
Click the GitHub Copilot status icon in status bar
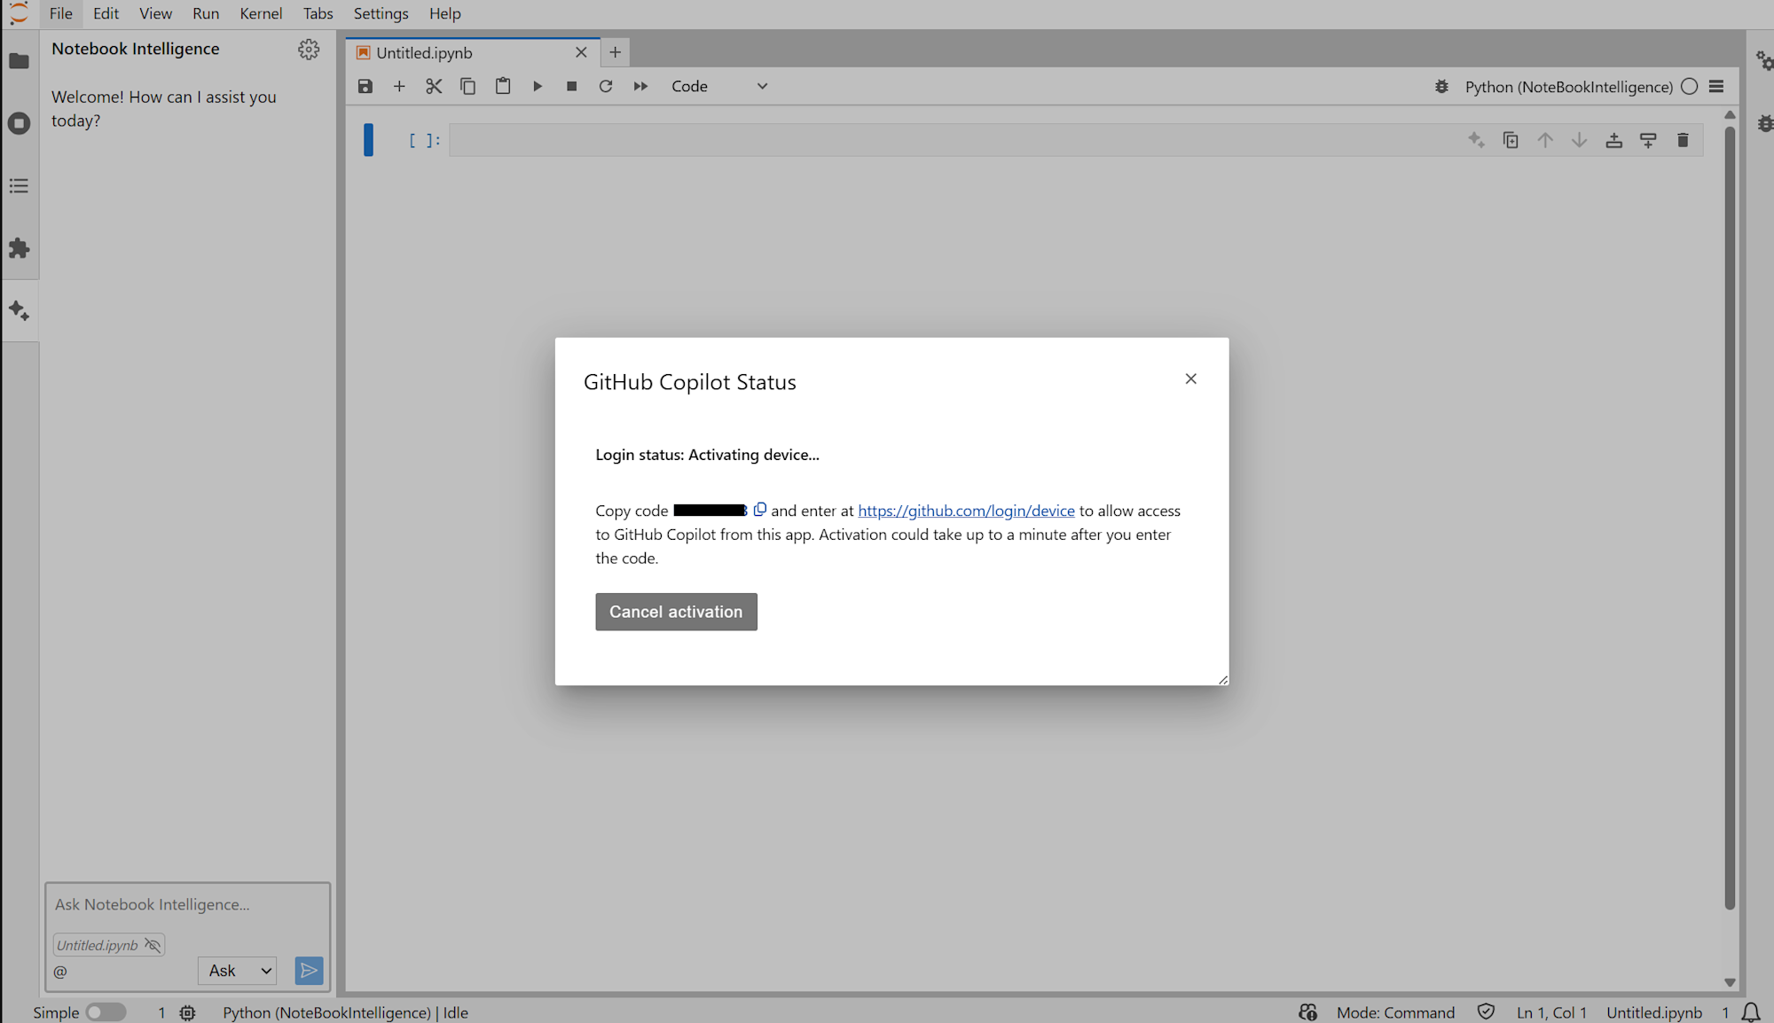pyautogui.click(x=1308, y=1012)
